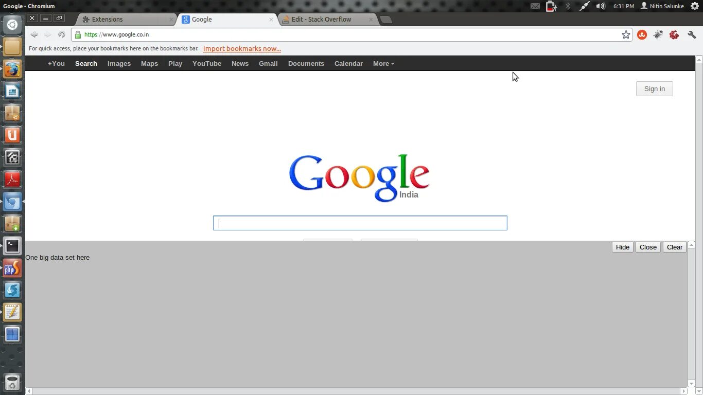Screen dimensions: 703x395
Task: Open Ubuntu Dash home from launcher
Action: 12,24
